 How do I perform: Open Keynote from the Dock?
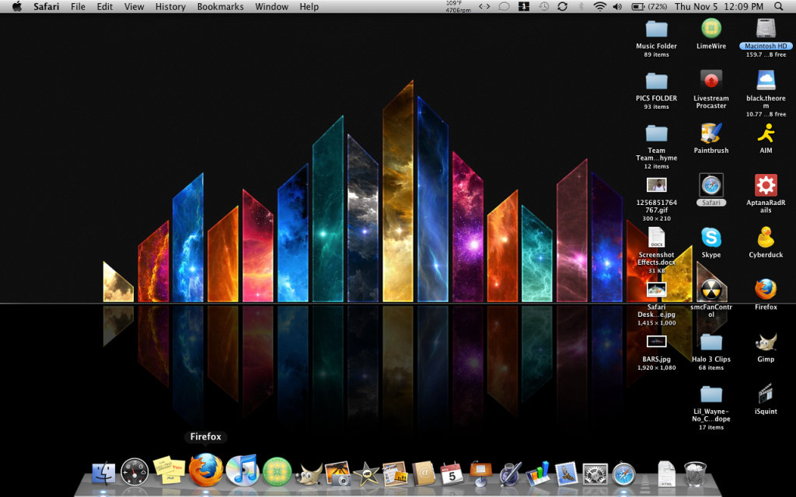pos(480,474)
